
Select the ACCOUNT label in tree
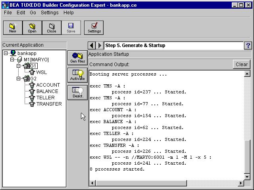click(48, 85)
